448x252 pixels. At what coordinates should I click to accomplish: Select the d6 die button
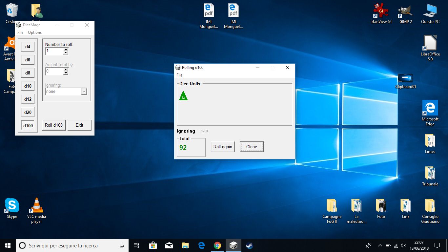point(28,60)
